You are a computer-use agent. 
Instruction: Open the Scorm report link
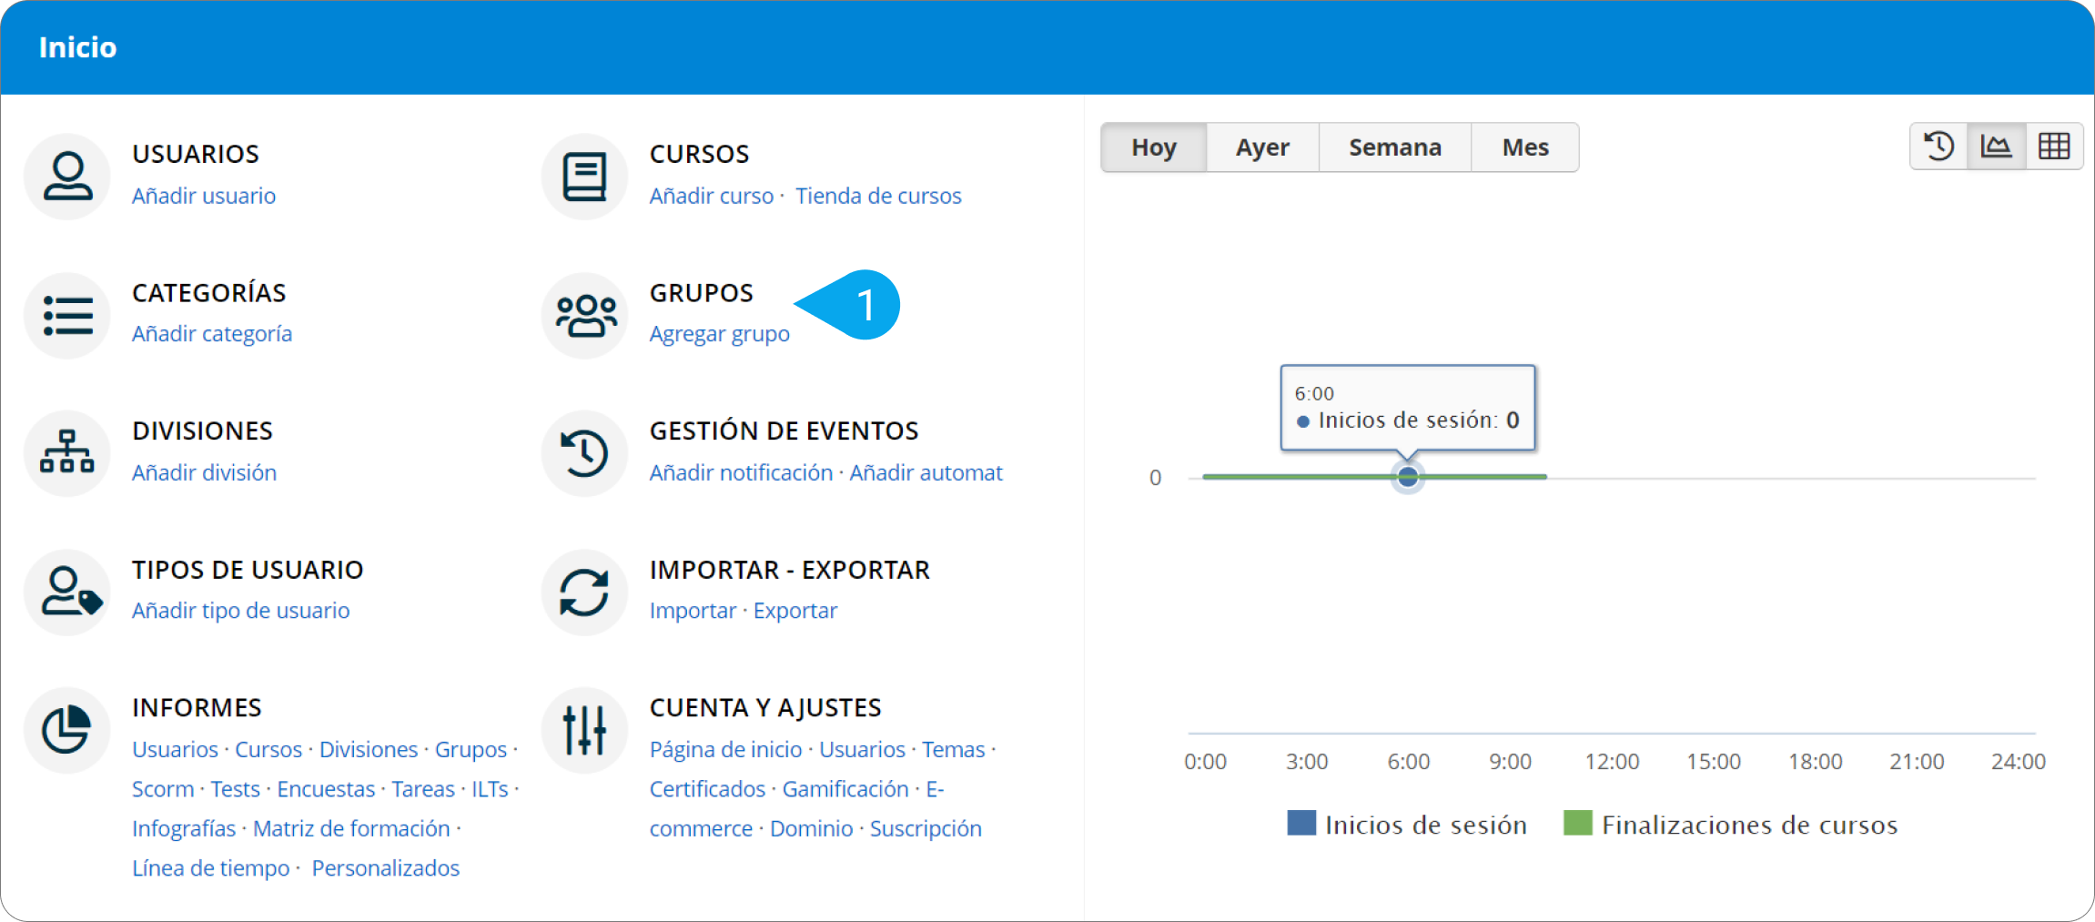(163, 789)
